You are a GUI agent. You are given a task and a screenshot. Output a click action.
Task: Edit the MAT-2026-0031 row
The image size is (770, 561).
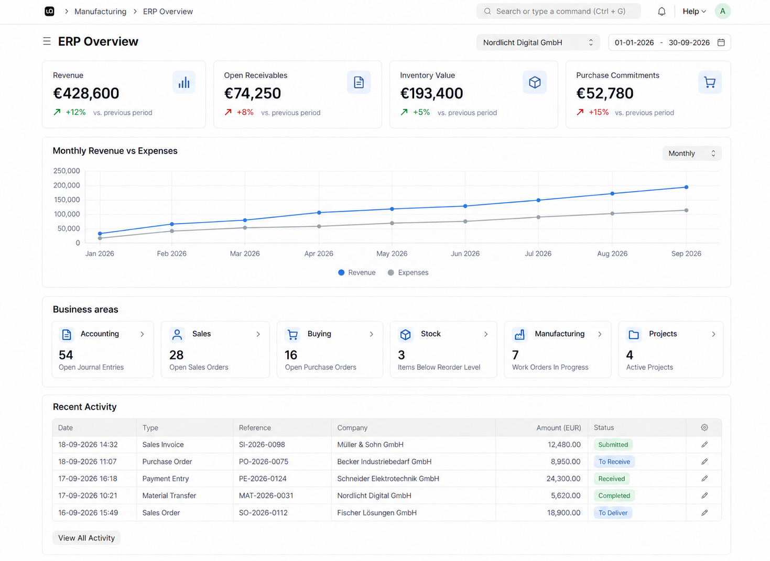(704, 496)
